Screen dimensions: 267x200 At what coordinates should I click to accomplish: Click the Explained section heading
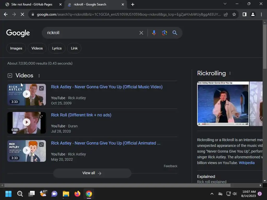pos(206,177)
